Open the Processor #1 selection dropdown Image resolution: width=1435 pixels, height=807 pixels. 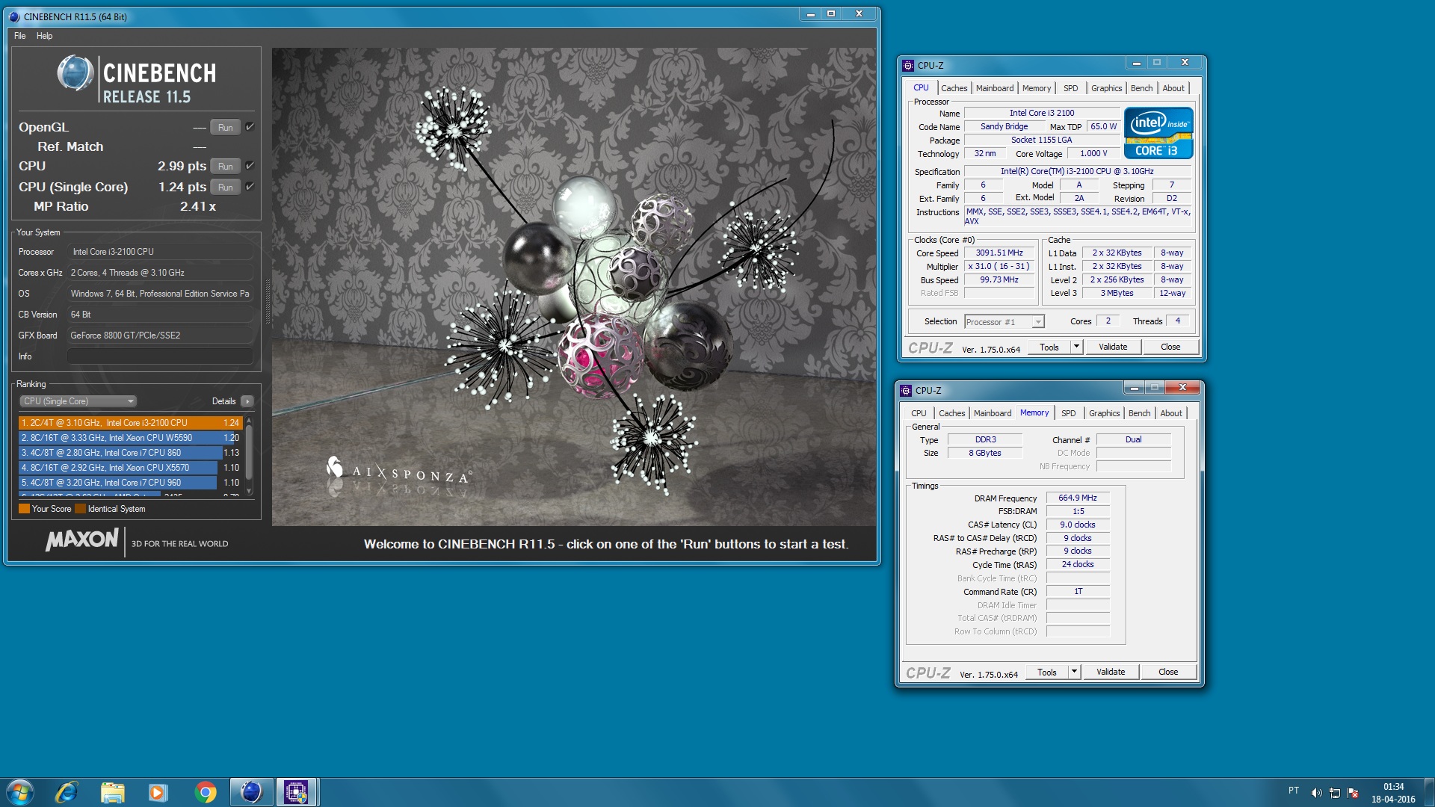(1004, 322)
